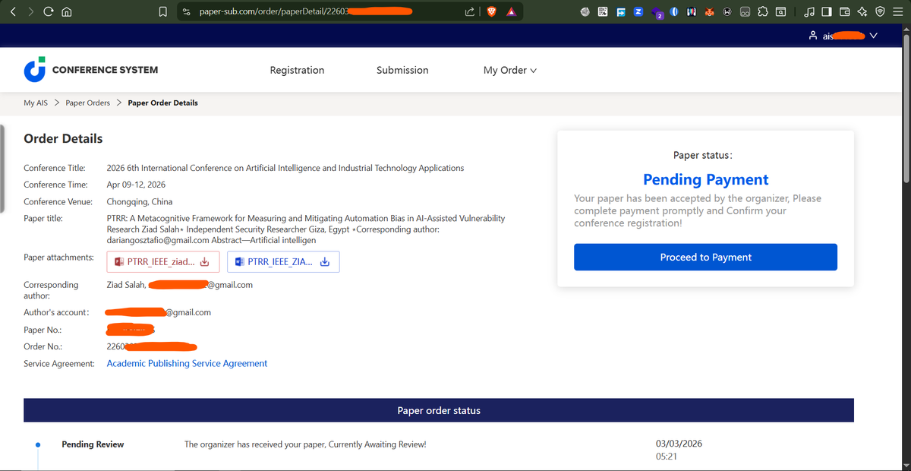Open the media music note control
The image size is (911, 471).
coord(809,11)
